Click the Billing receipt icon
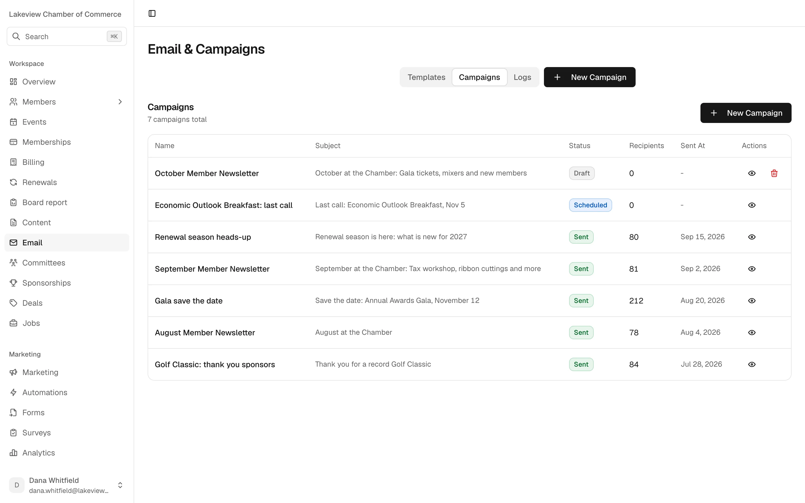805x503 pixels. (x=13, y=162)
